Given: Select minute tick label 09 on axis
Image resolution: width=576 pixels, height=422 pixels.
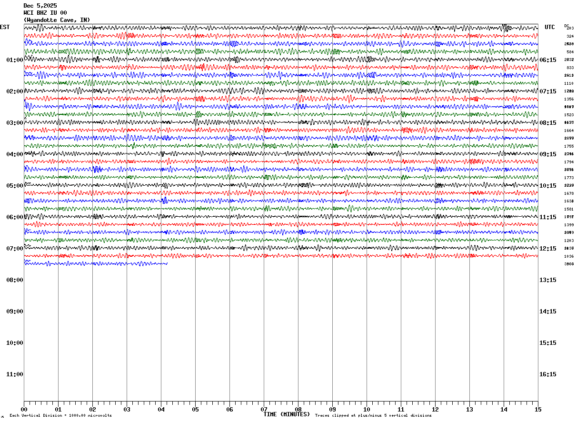Looking at the screenshot, I should (x=332, y=409).
